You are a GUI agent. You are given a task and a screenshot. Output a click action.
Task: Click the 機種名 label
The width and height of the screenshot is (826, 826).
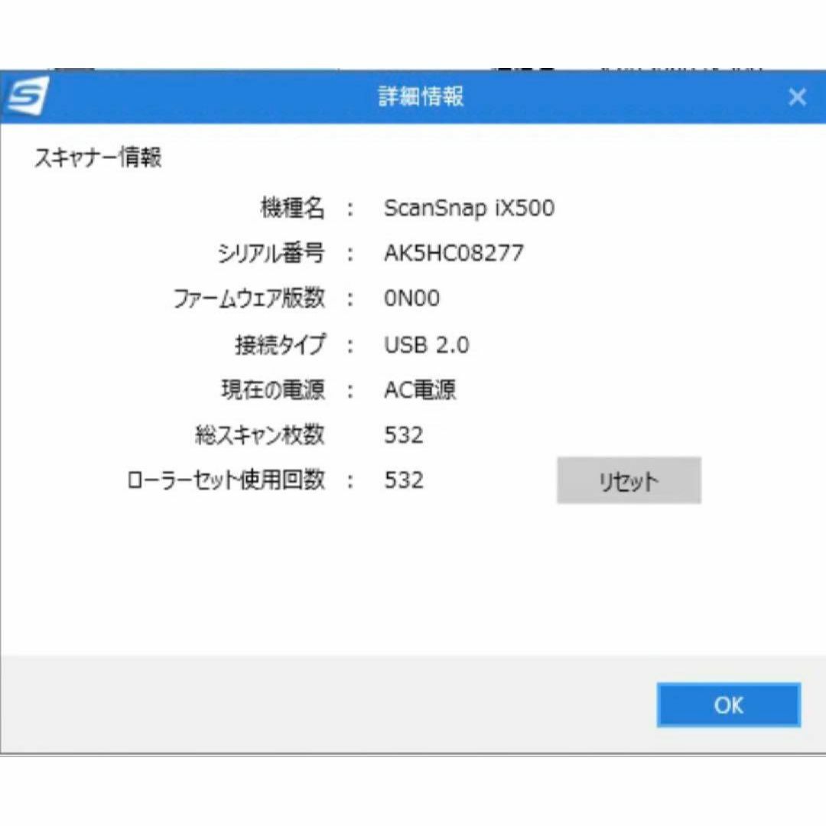293,207
